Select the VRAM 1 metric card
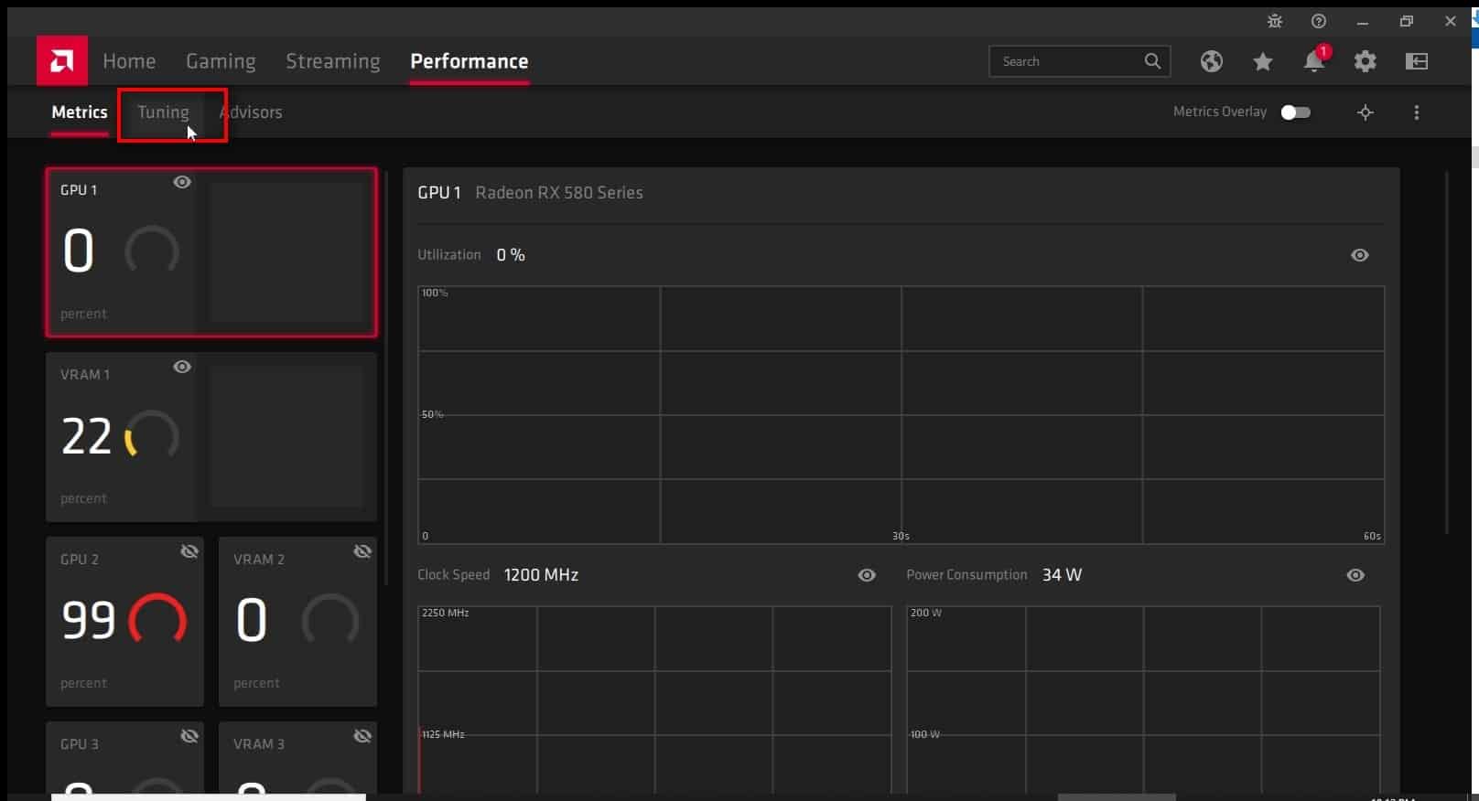The image size is (1479, 801). click(x=211, y=437)
